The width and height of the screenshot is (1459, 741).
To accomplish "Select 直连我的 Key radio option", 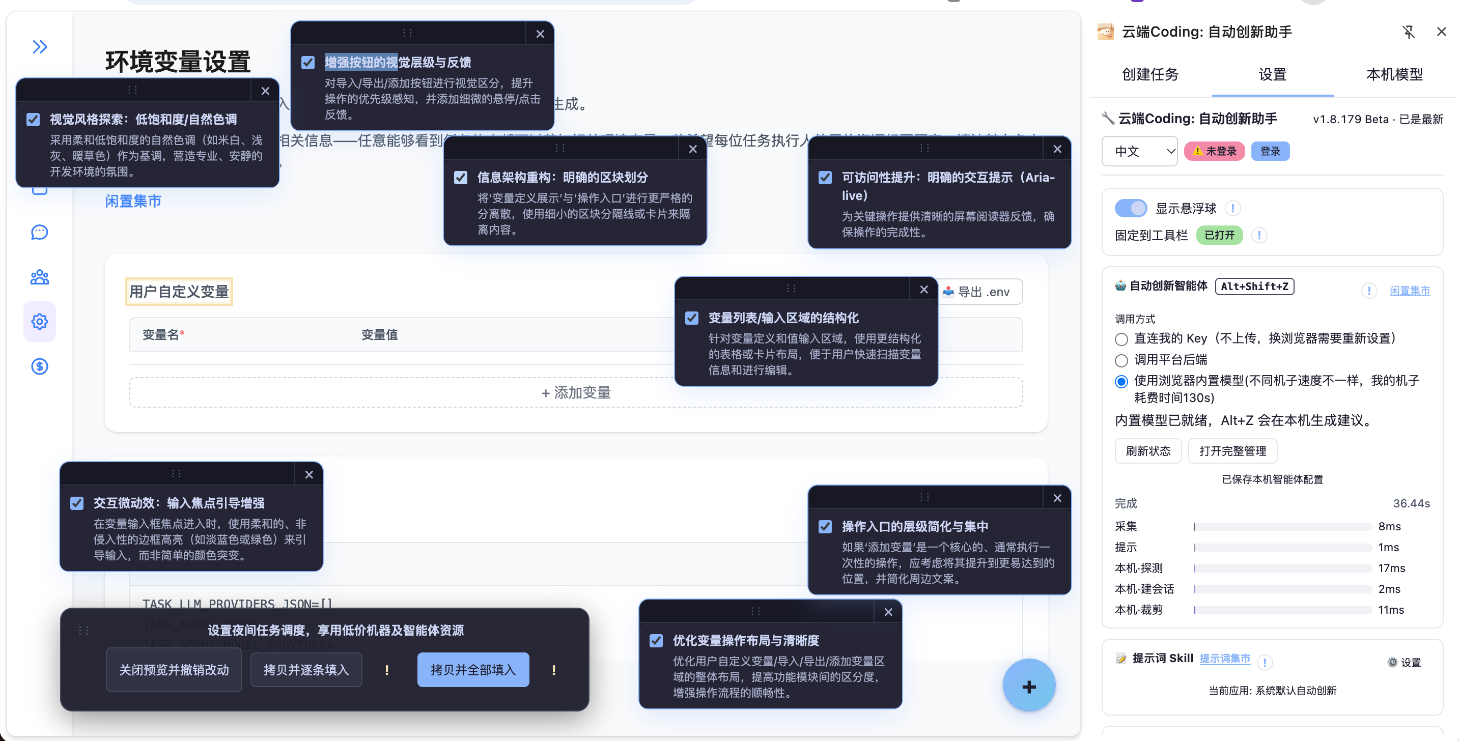I will pyautogui.click(x=1121, y=339).
